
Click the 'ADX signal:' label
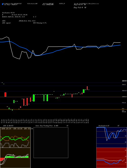(x=6, y=23)
